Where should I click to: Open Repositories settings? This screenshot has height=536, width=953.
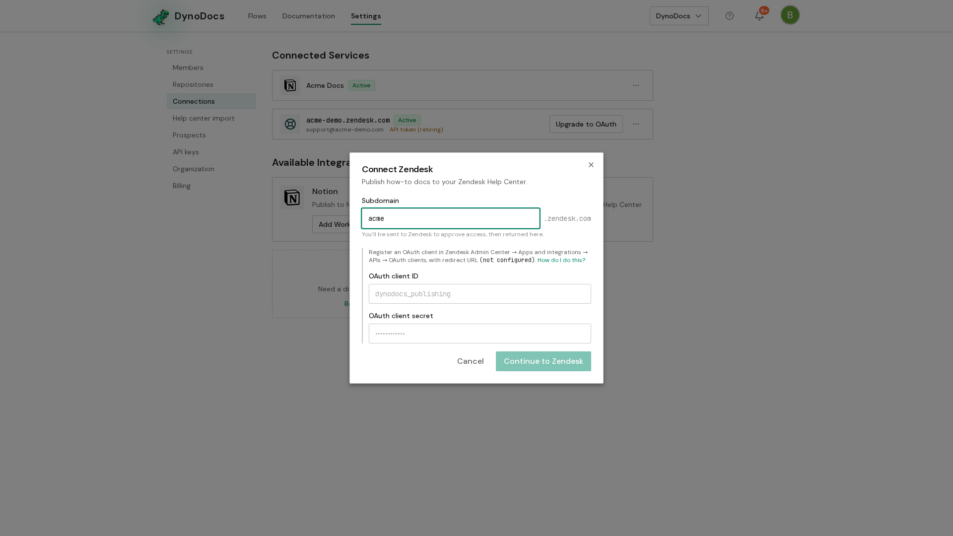(x=211, y=84)
